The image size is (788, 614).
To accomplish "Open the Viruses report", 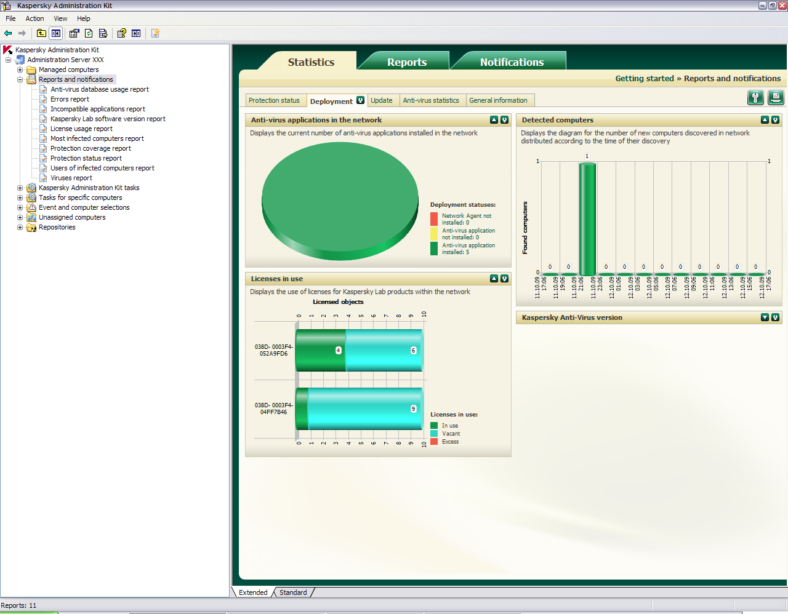I will (71, 178).
